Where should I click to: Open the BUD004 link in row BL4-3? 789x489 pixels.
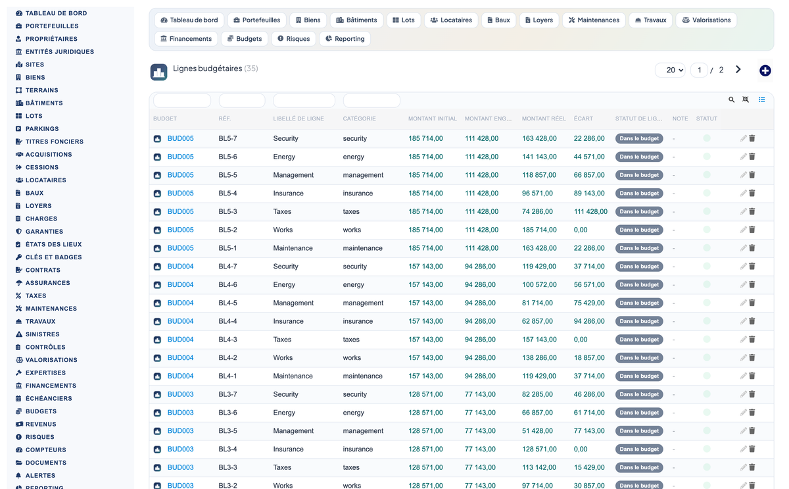pyautogui.click(x=180, y=340)
